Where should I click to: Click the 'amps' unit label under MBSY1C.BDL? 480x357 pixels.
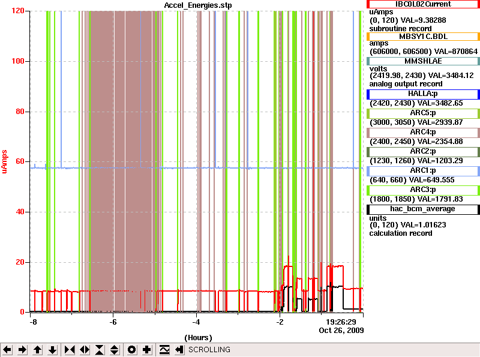coord(379,43)
